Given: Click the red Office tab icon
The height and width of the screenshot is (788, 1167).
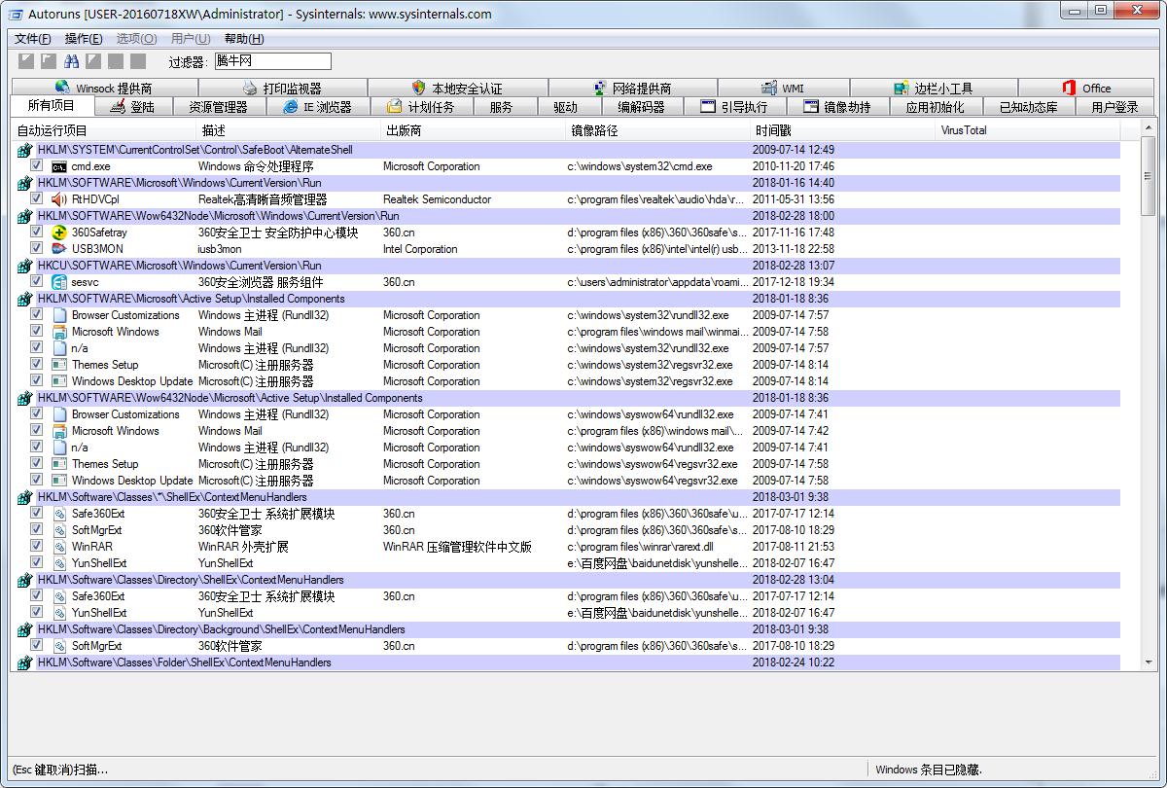Looking at the screenshot, I should coord(1070,88).
